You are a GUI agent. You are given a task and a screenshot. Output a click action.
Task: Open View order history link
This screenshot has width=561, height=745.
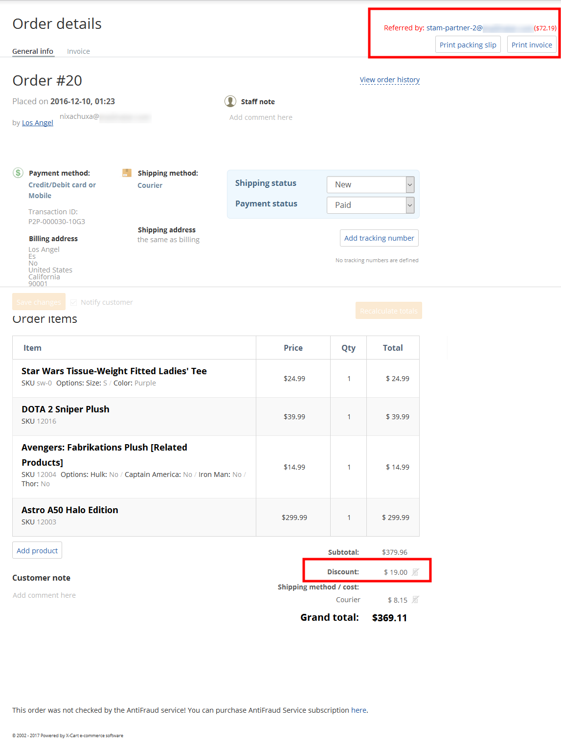pos(389,80)
